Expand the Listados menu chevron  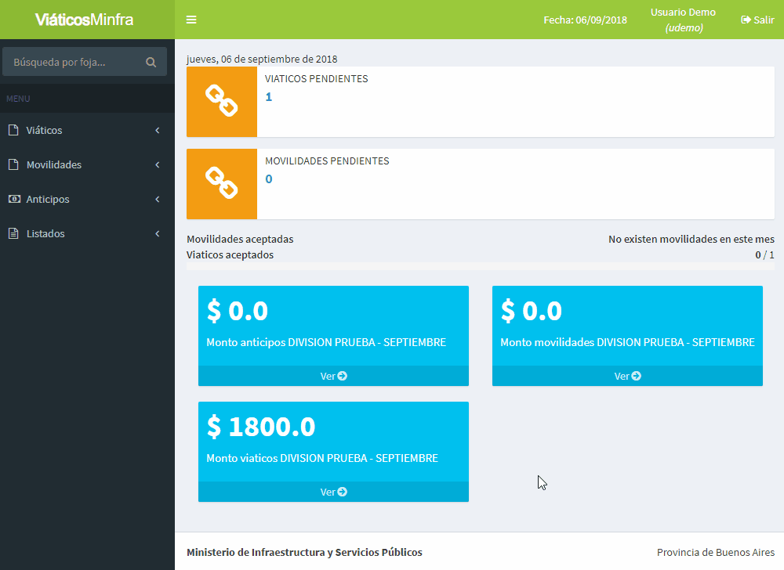pos(158,234)
